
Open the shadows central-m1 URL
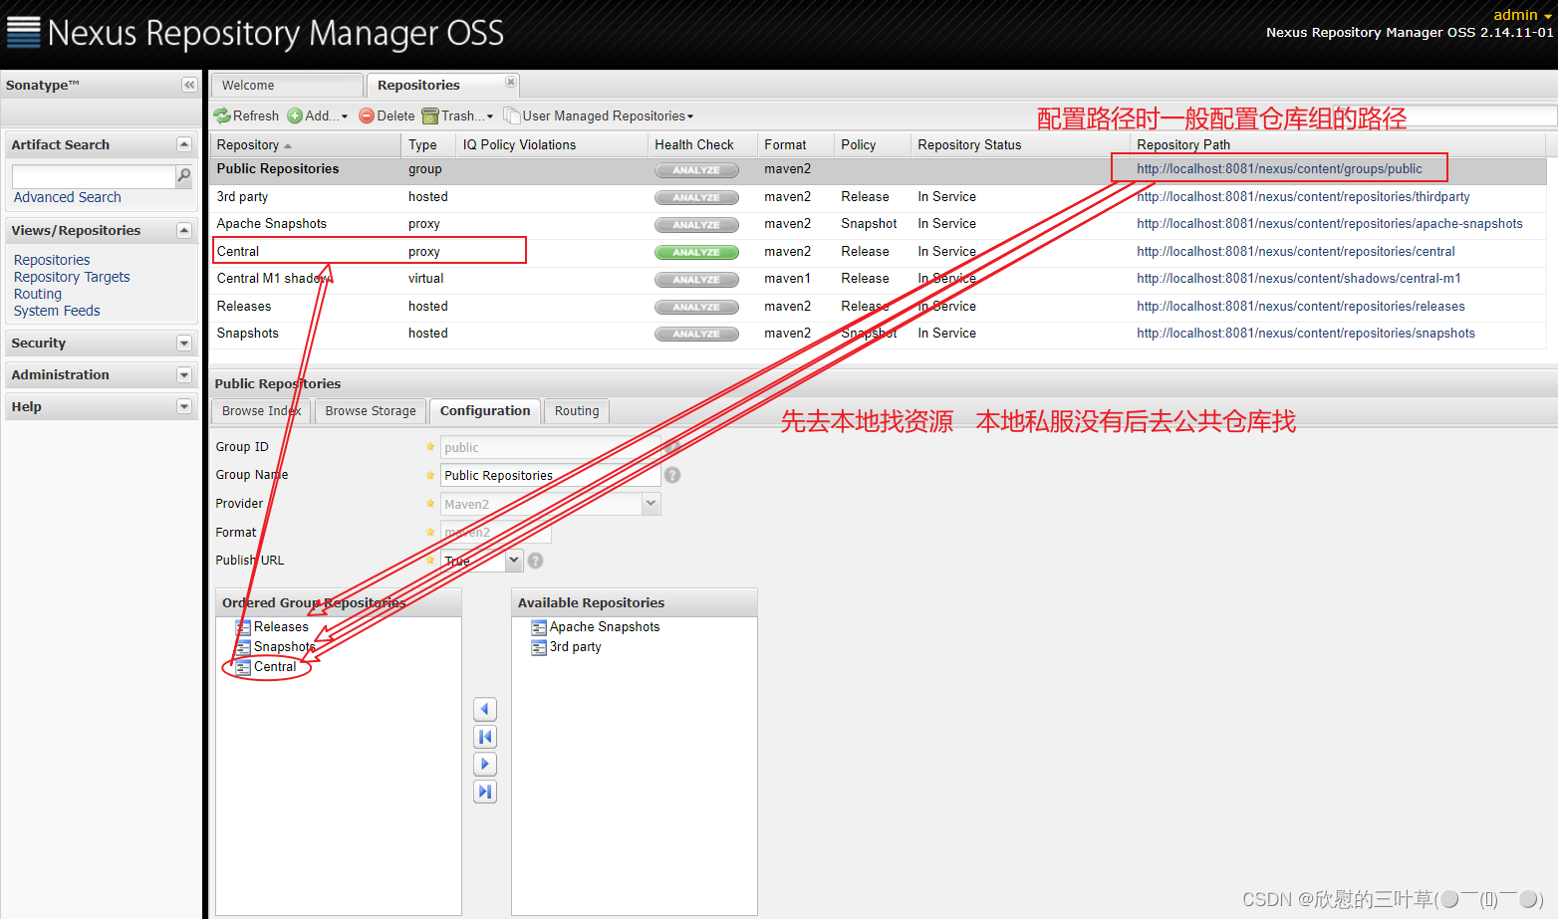tap(1299, 279)
